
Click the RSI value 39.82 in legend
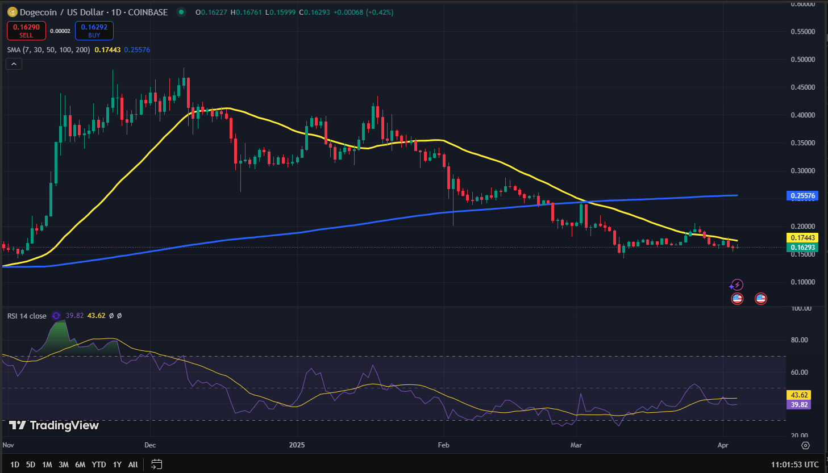[x=74, y=316]
